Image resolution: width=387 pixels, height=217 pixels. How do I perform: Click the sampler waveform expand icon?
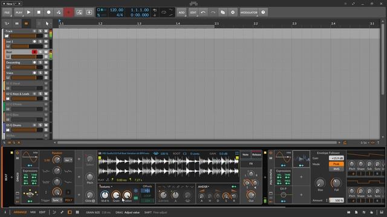pos(237,153)
